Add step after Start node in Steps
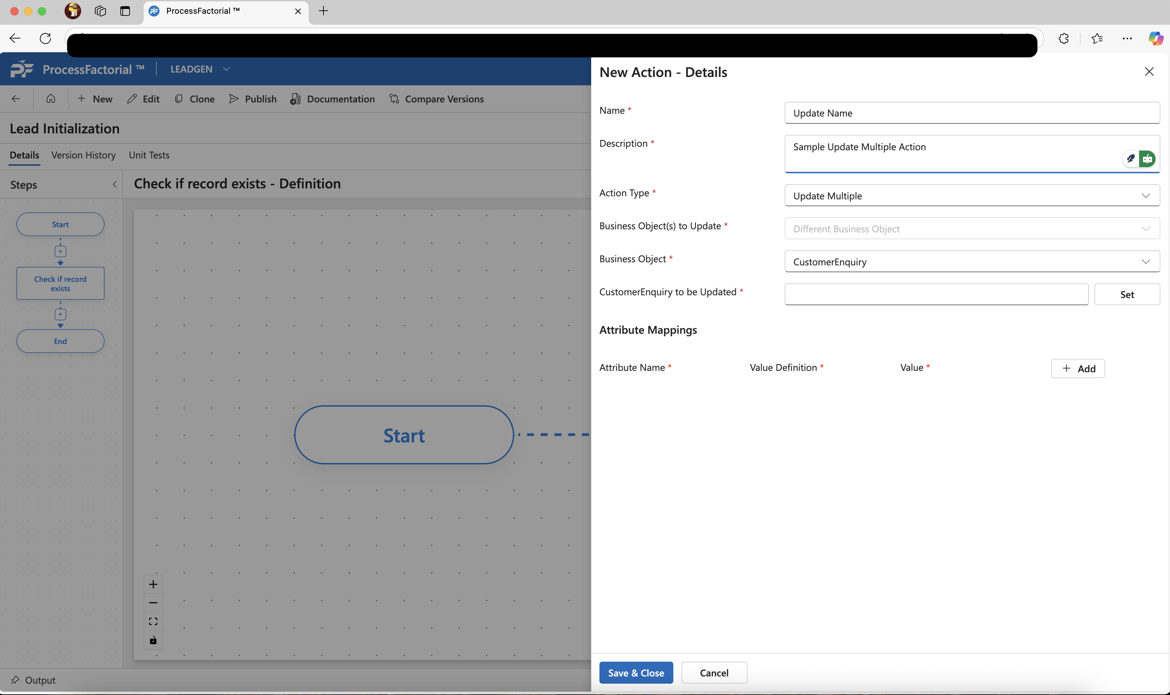The width and height of the screenshot is (1170, 695). point(60,252)
